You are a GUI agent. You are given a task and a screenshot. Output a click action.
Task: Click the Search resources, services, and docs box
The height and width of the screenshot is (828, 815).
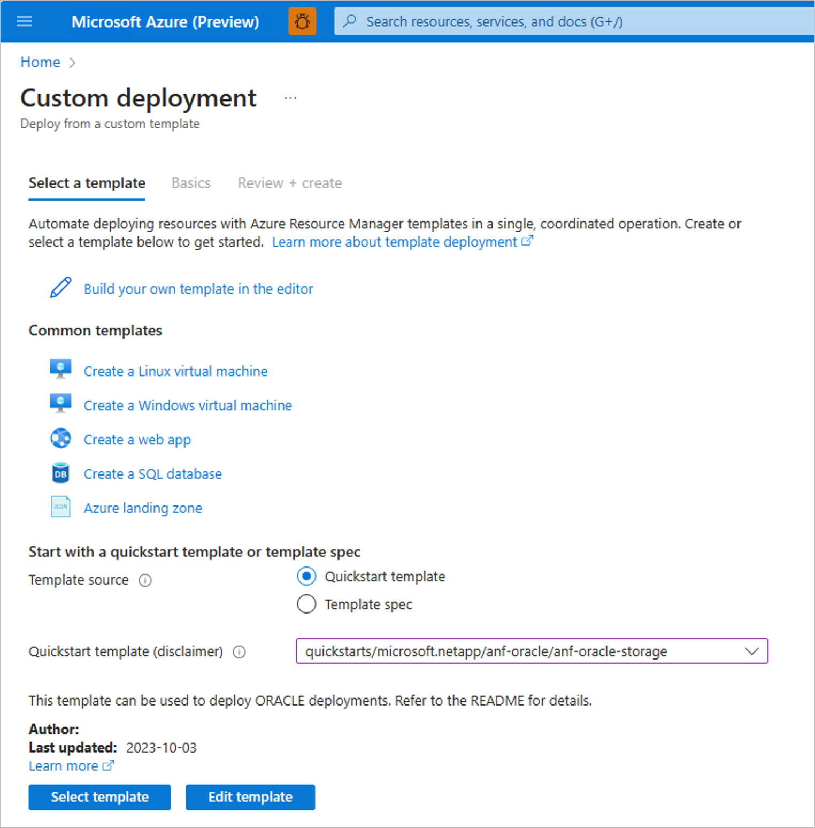[575, 21]
